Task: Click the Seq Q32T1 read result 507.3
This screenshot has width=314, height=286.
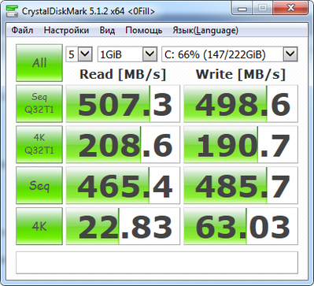Action: coord(123,103)
